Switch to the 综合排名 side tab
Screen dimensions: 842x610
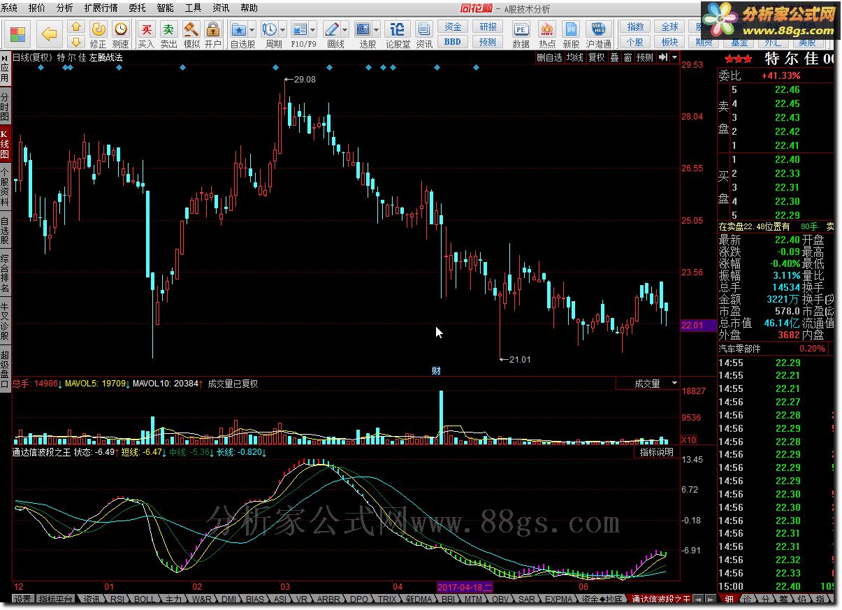pos(5,273)
